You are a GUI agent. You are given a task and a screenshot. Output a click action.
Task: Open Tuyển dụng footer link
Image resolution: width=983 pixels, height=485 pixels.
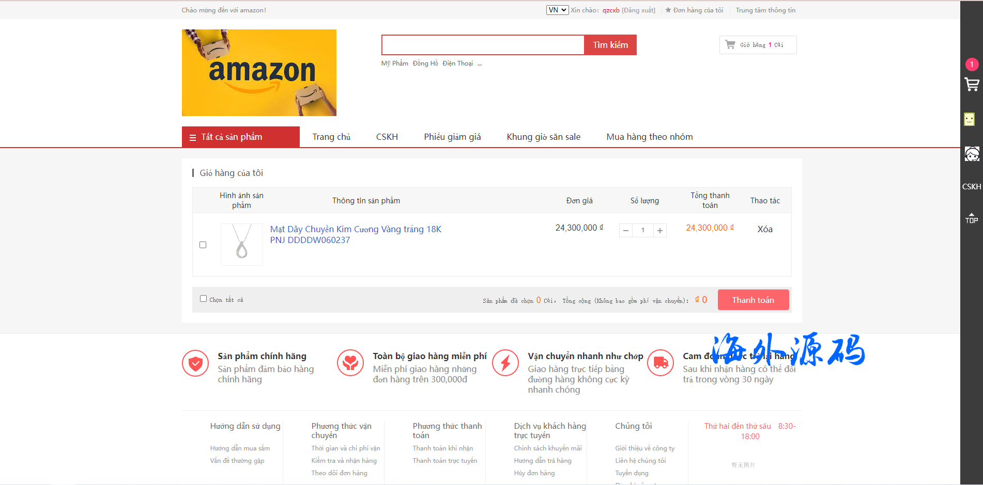tap(632, 473)
